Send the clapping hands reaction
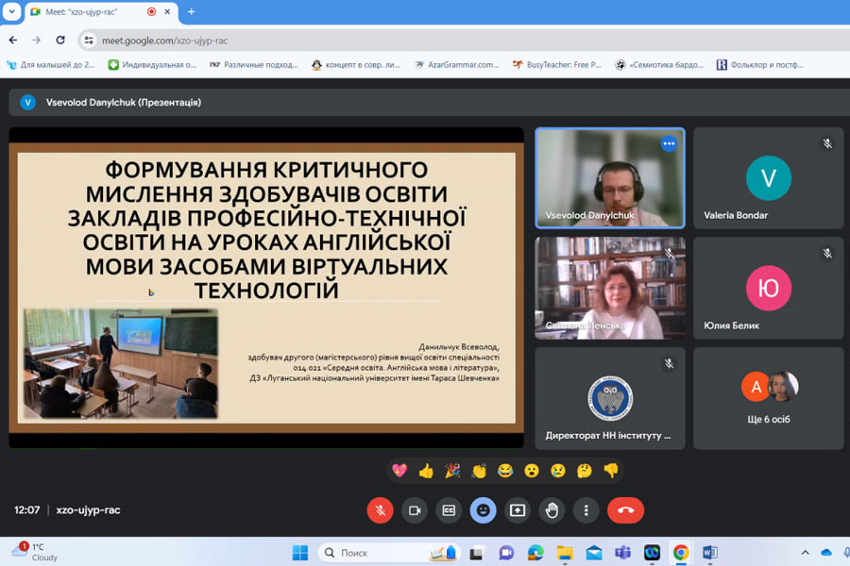 [479, 471]
